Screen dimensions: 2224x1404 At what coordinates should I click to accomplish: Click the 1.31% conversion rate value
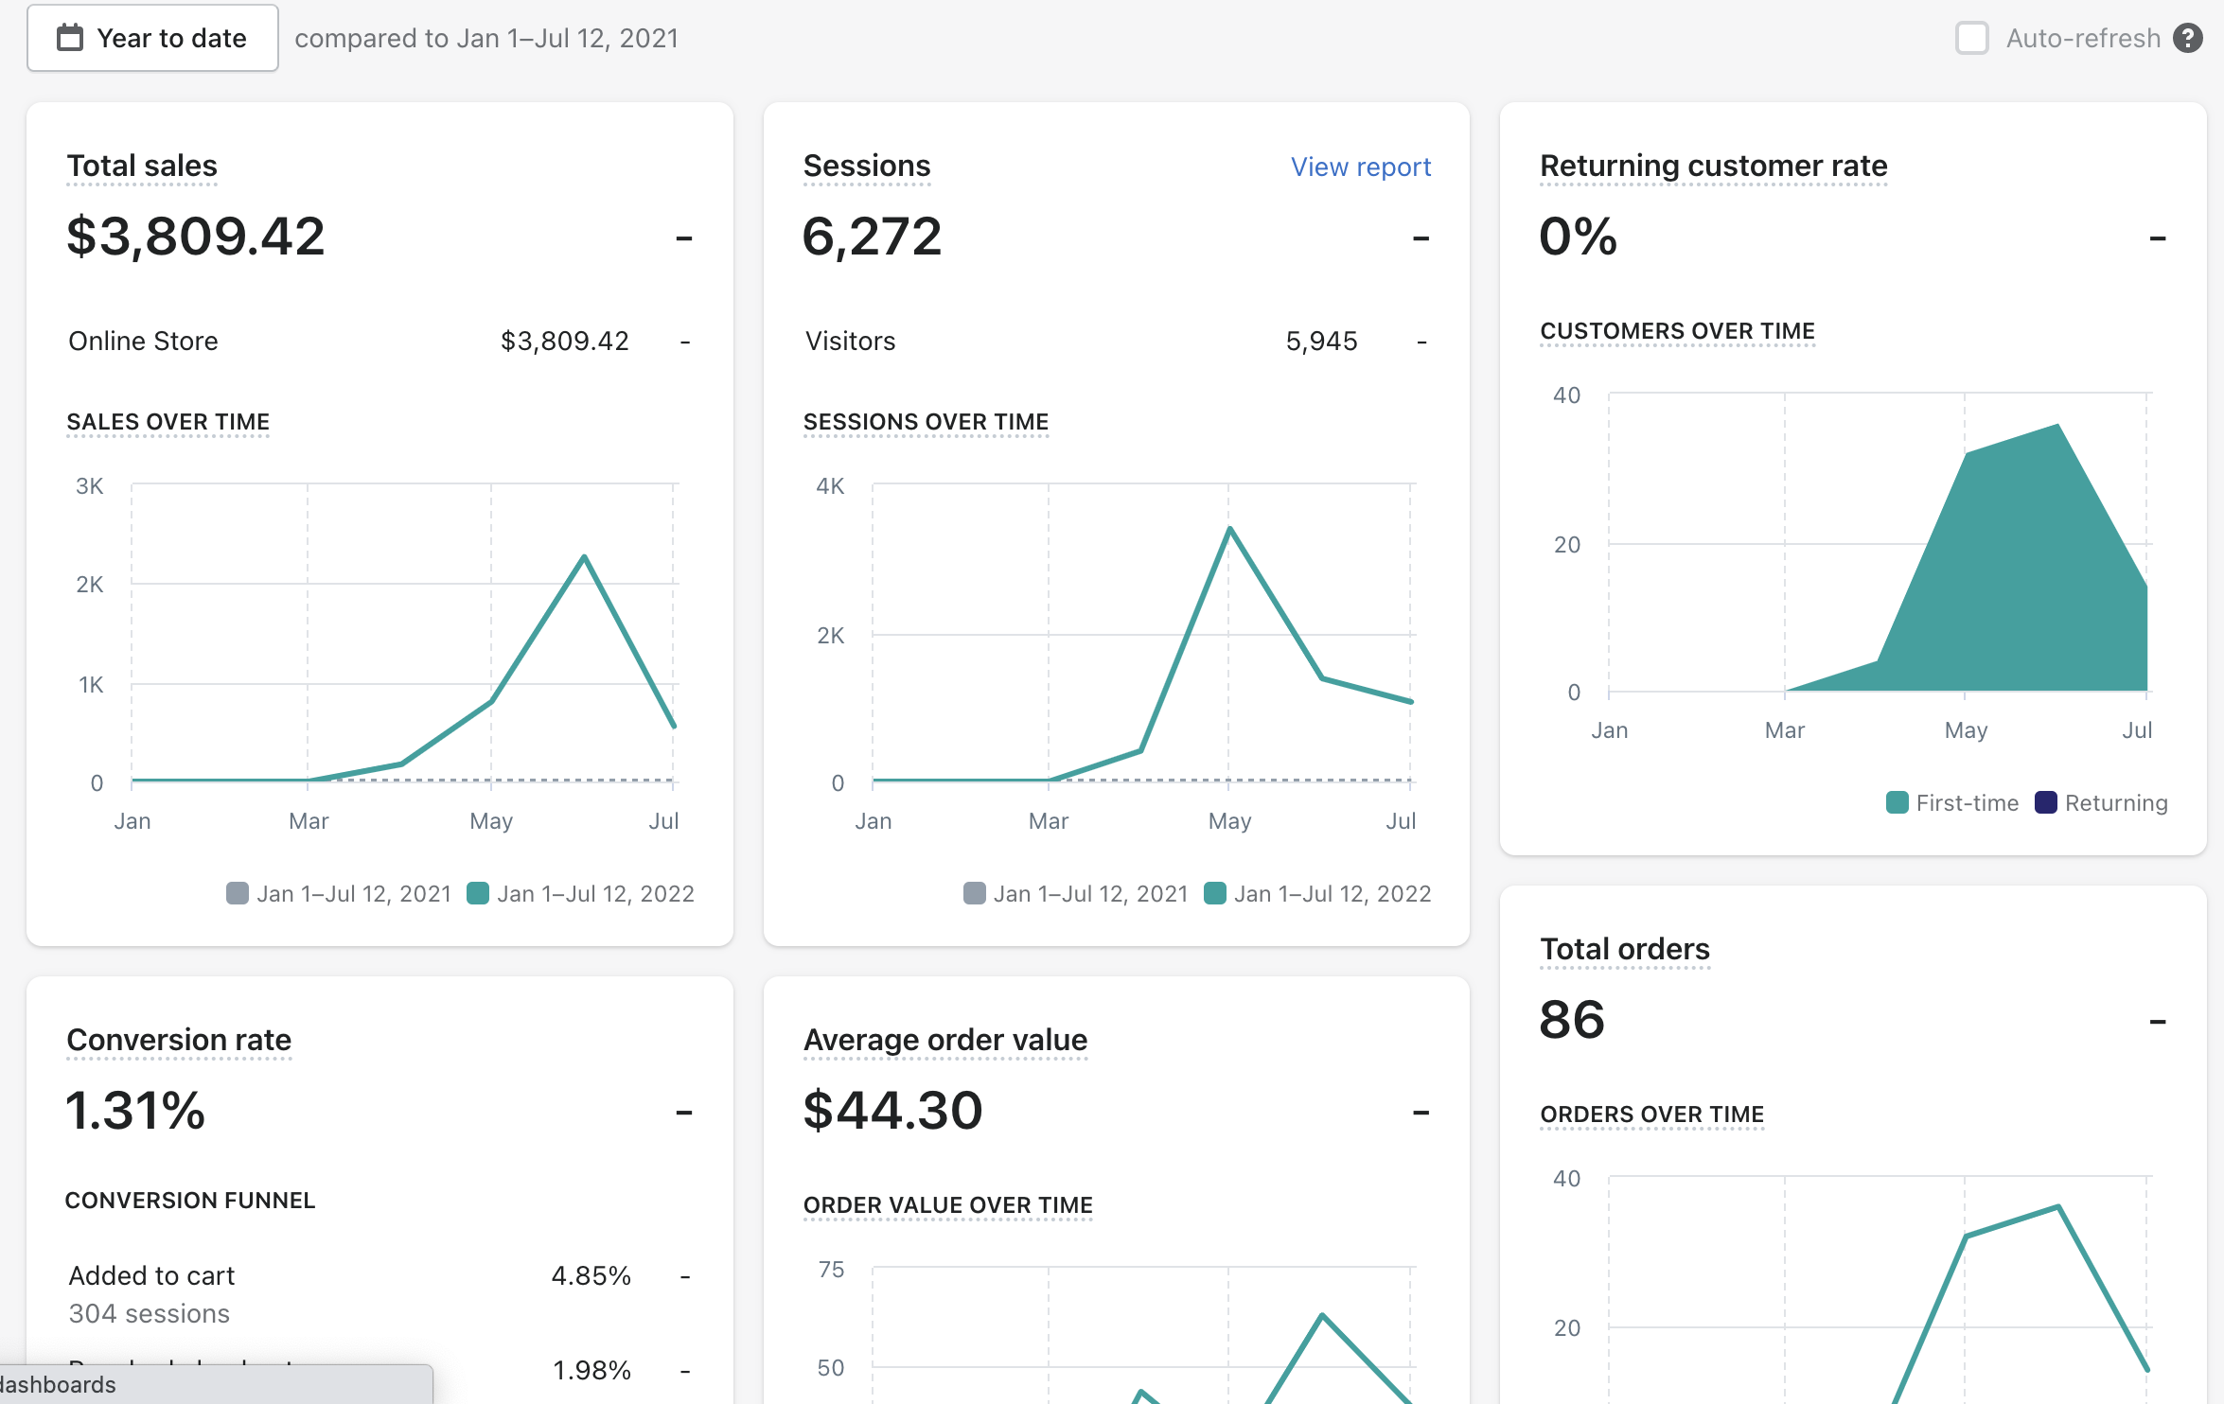pos(135,1111)
